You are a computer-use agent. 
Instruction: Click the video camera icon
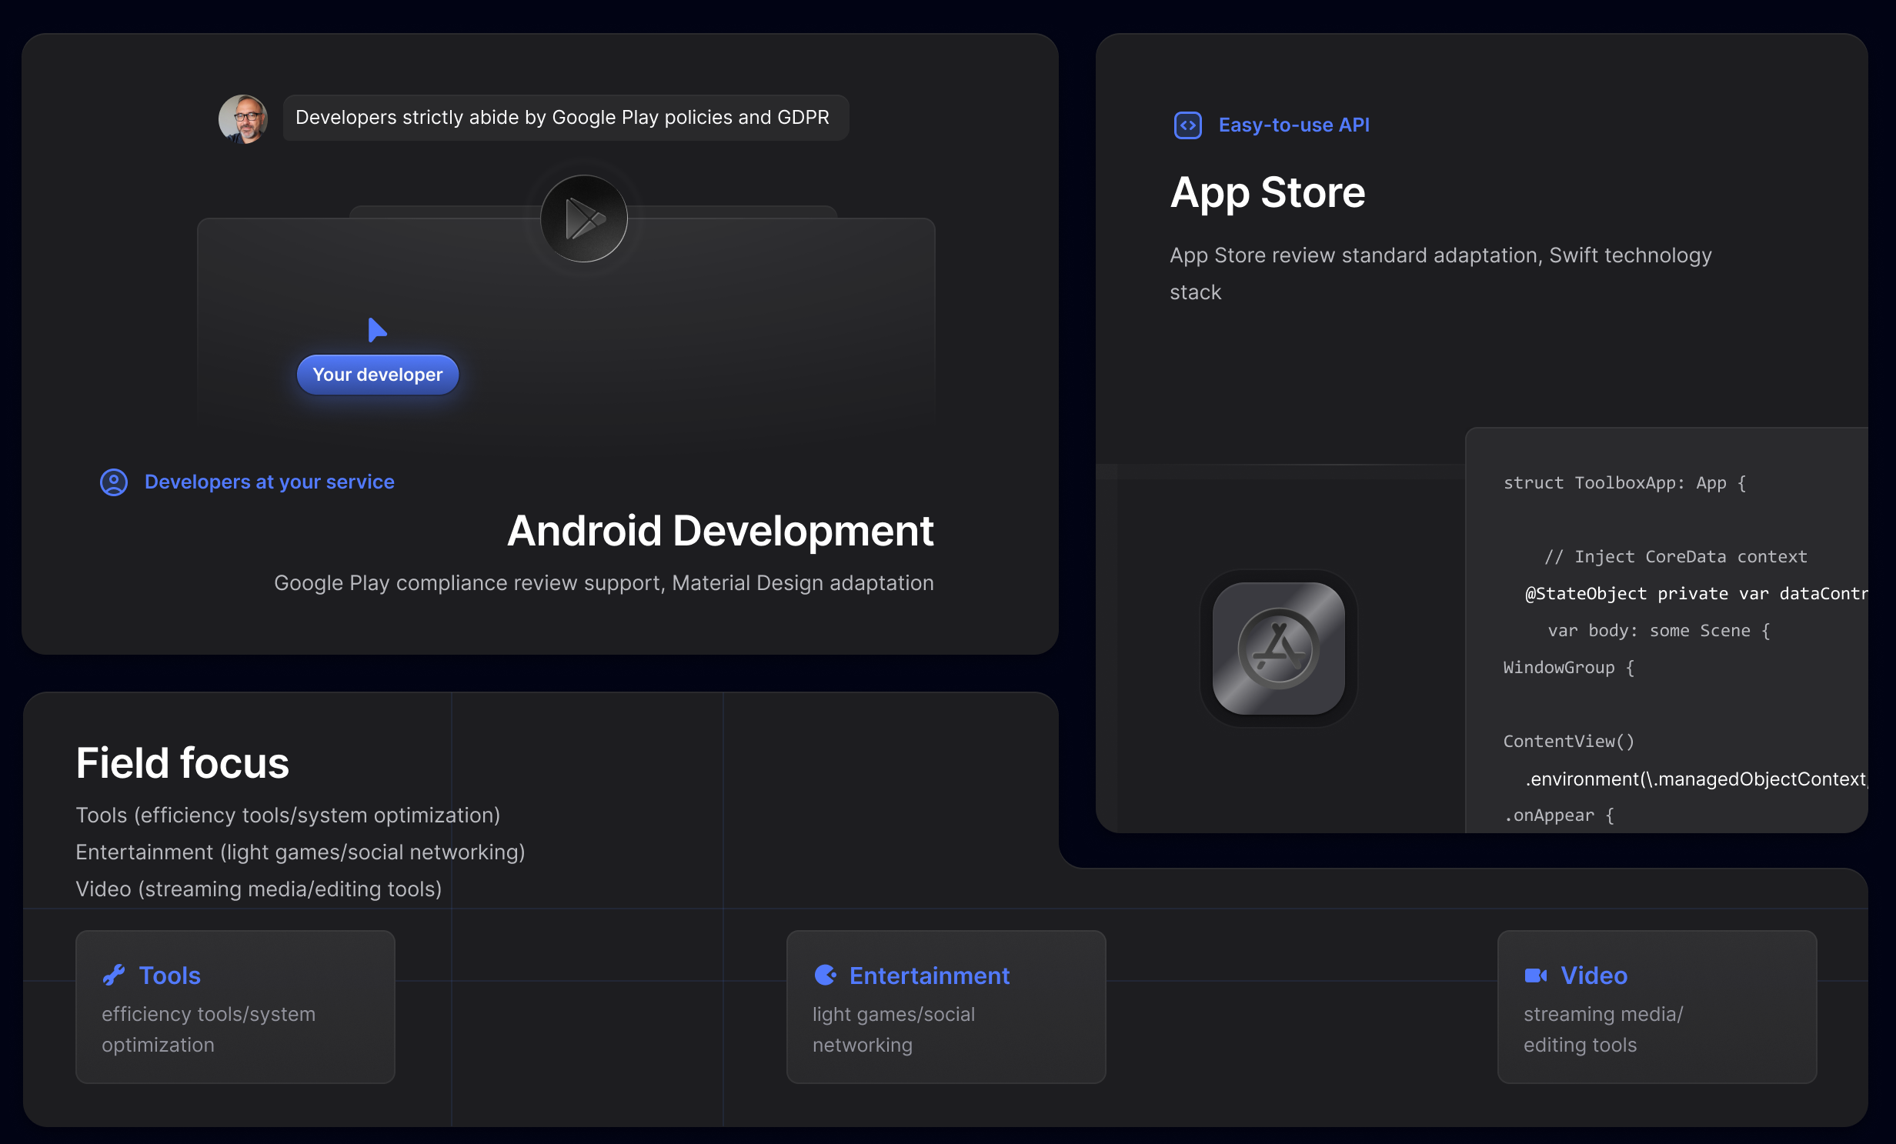1535,976
